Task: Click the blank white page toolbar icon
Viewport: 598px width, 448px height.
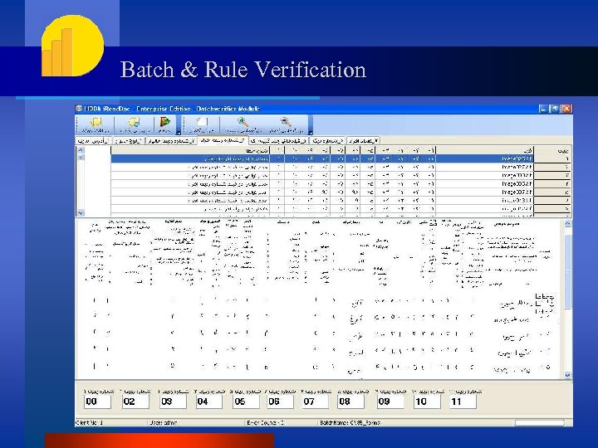Action: click(x=202, y=122)
